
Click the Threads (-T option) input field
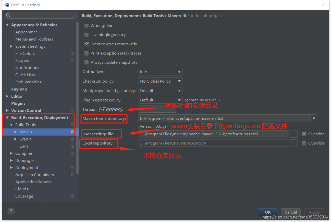pyautogui.click(x=157, y=109)
